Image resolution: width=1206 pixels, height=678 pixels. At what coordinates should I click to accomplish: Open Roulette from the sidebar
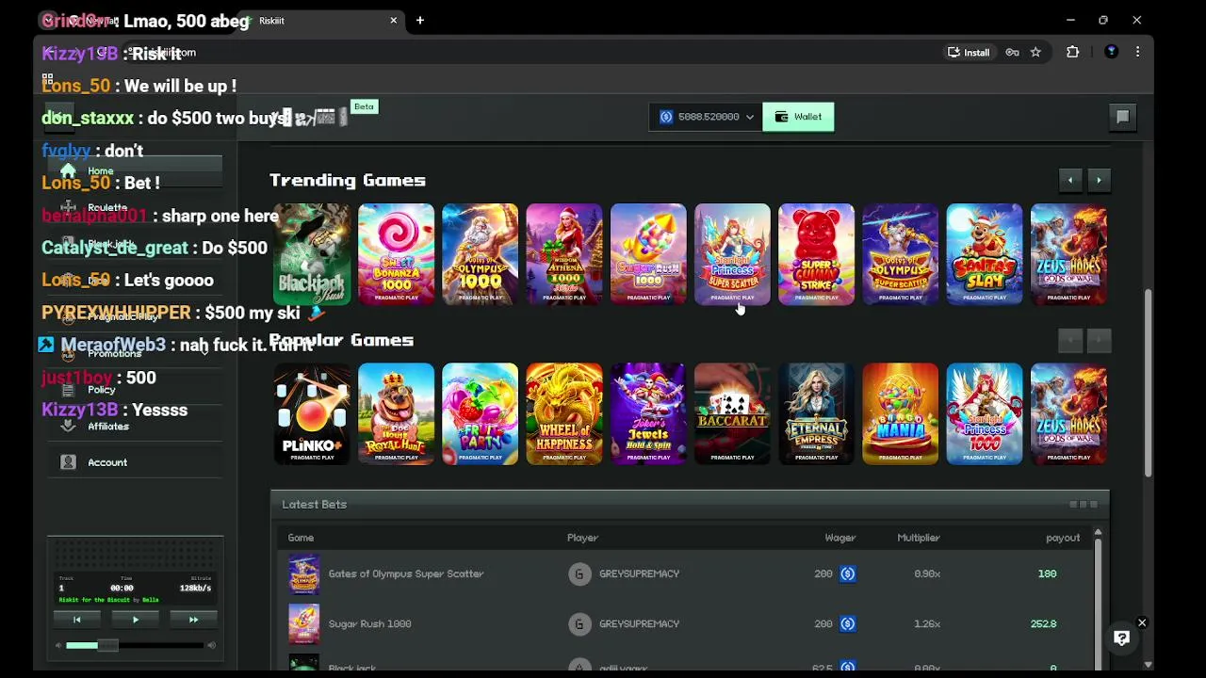135,207
